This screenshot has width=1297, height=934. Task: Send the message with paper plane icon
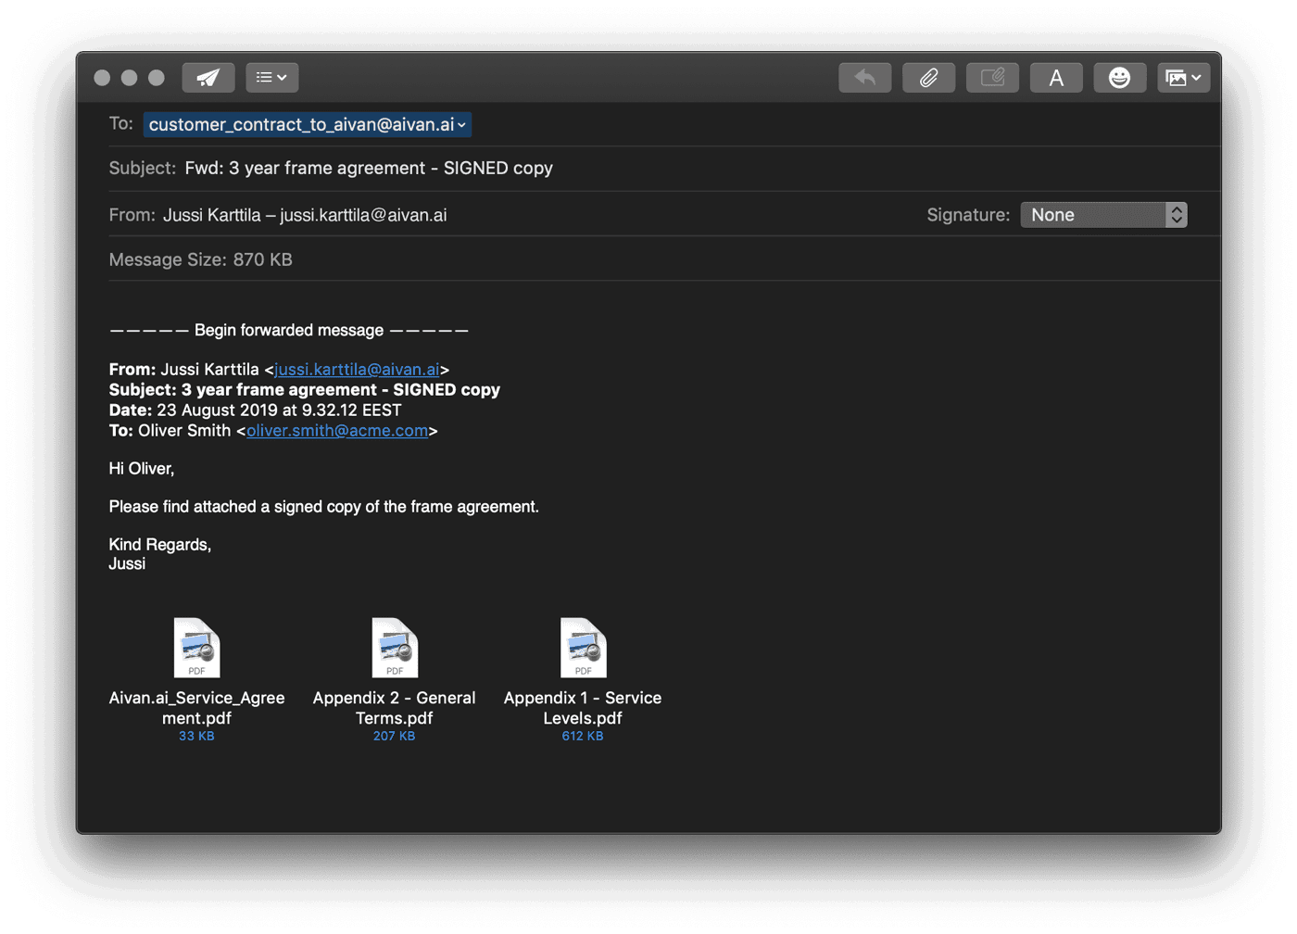pos(208,78)
